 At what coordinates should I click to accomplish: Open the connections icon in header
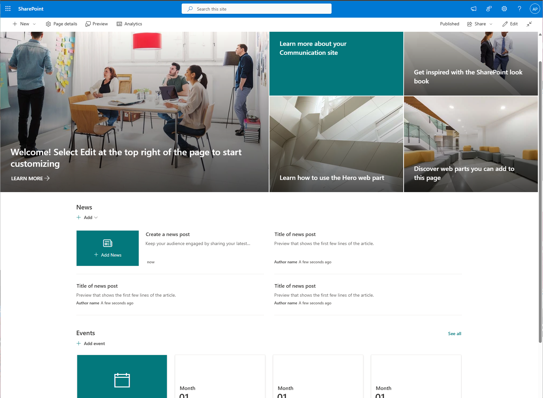click(489, 9)
